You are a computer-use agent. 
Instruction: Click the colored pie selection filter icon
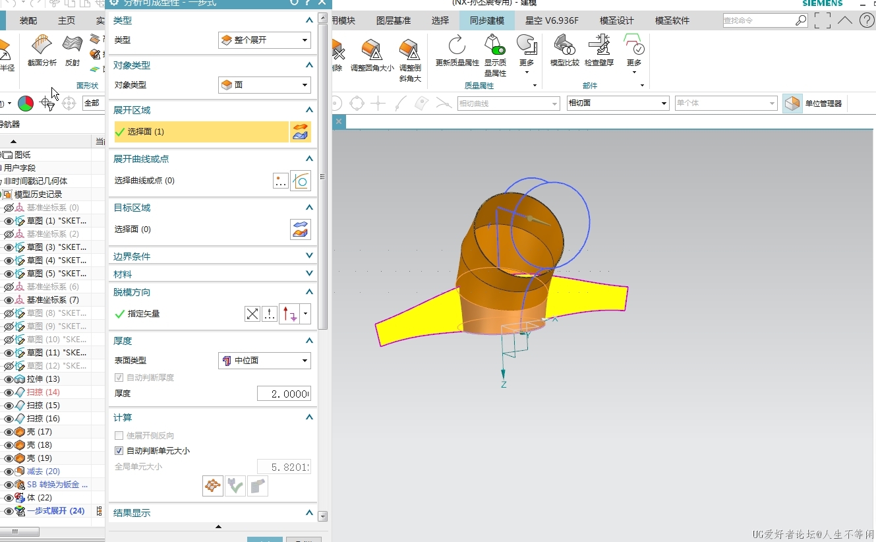pyautogui.click(x=26, y=104)
